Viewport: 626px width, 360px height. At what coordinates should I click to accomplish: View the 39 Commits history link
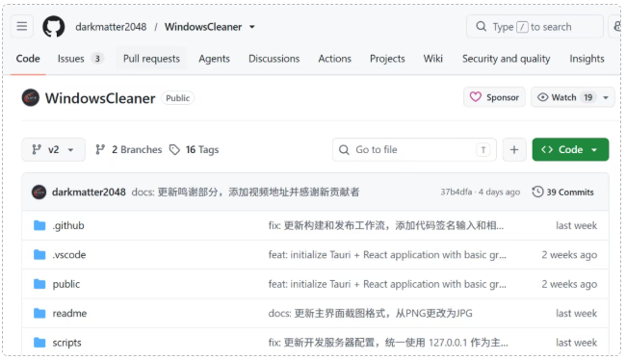coord(563,192)
